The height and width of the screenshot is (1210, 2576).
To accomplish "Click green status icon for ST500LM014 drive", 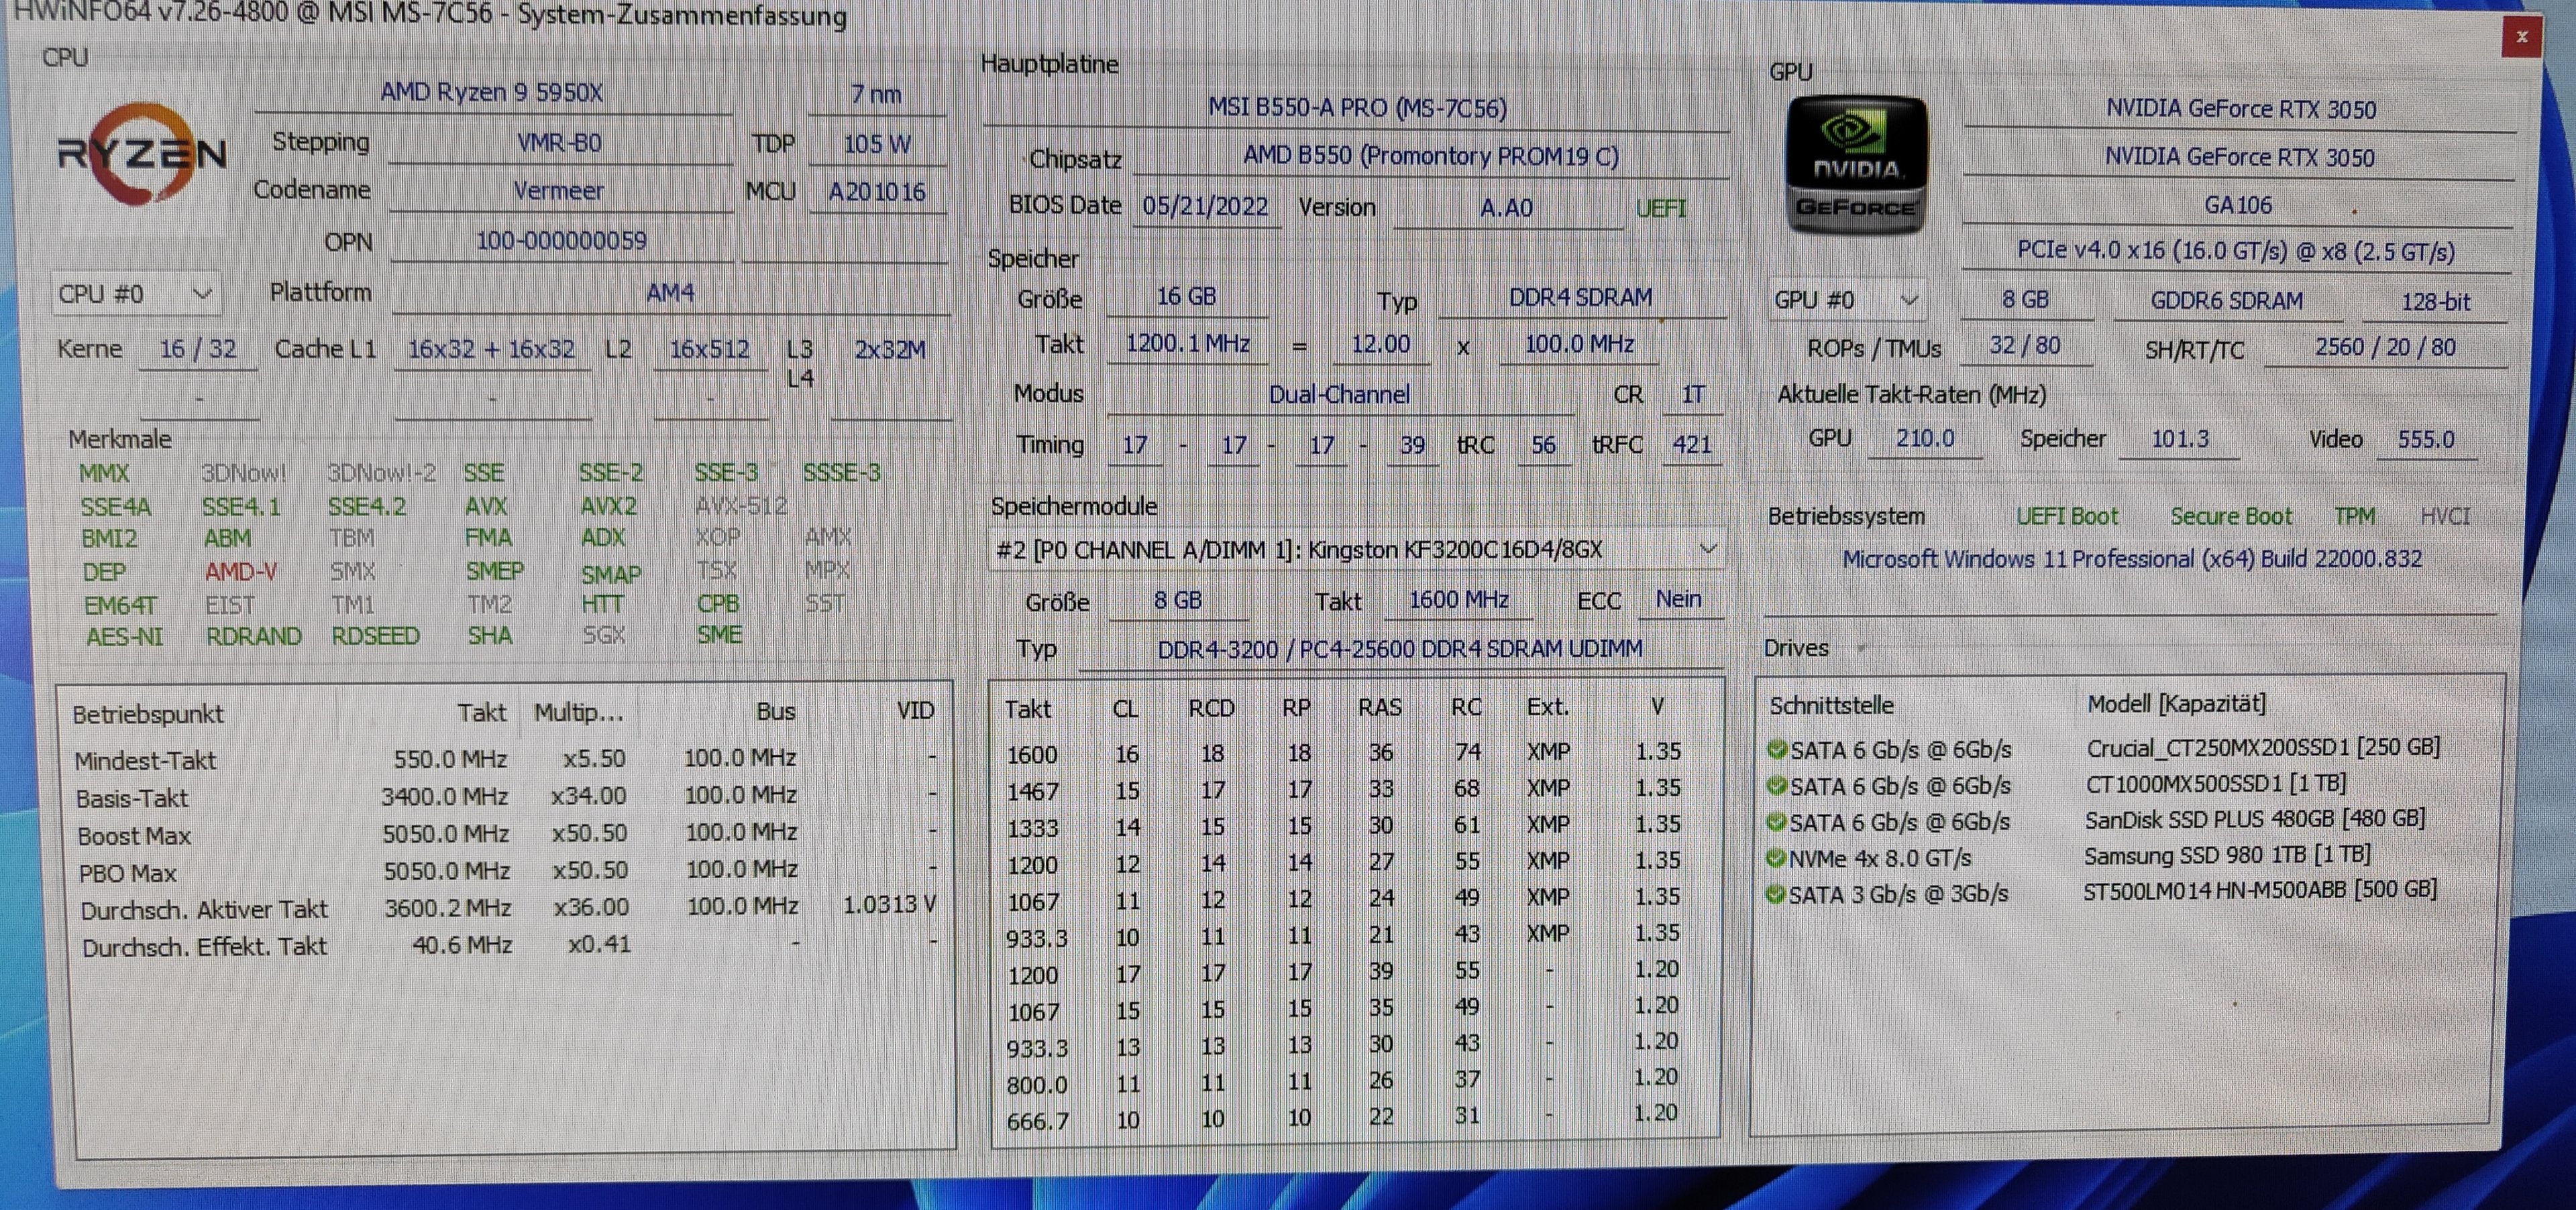I will [1775, 894].
